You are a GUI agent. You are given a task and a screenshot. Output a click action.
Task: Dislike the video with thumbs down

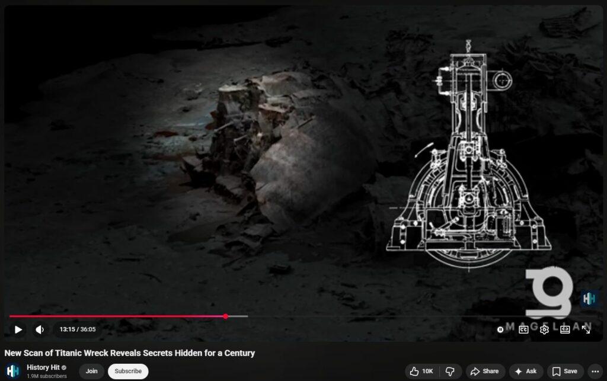450,372
